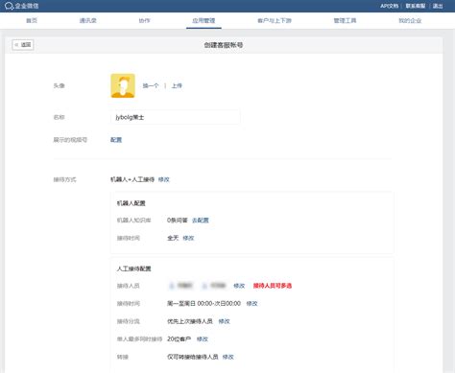
Task: Open the 应用管理 tab
Action: click(204, 21)
